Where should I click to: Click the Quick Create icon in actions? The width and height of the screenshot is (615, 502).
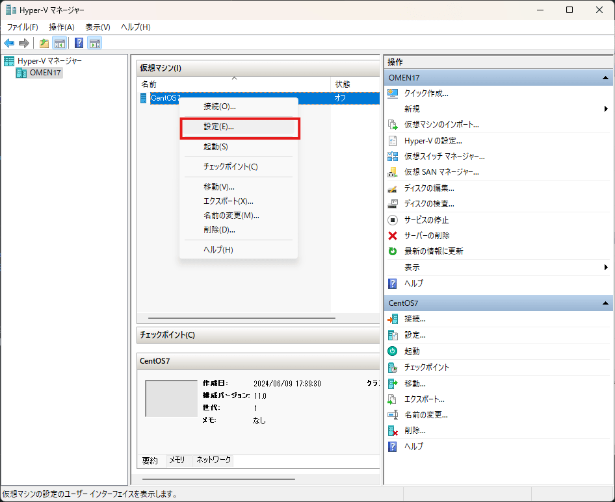pos(393,94)
